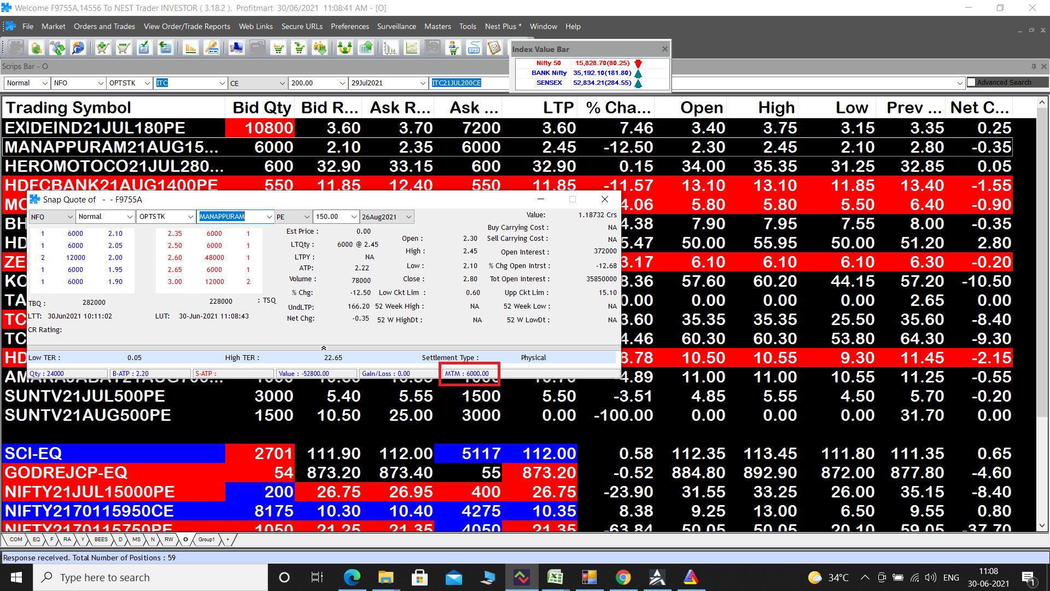Open the Preferences menu
Image resolution: width=1050 pixels, height=591 pixels.
350,26
